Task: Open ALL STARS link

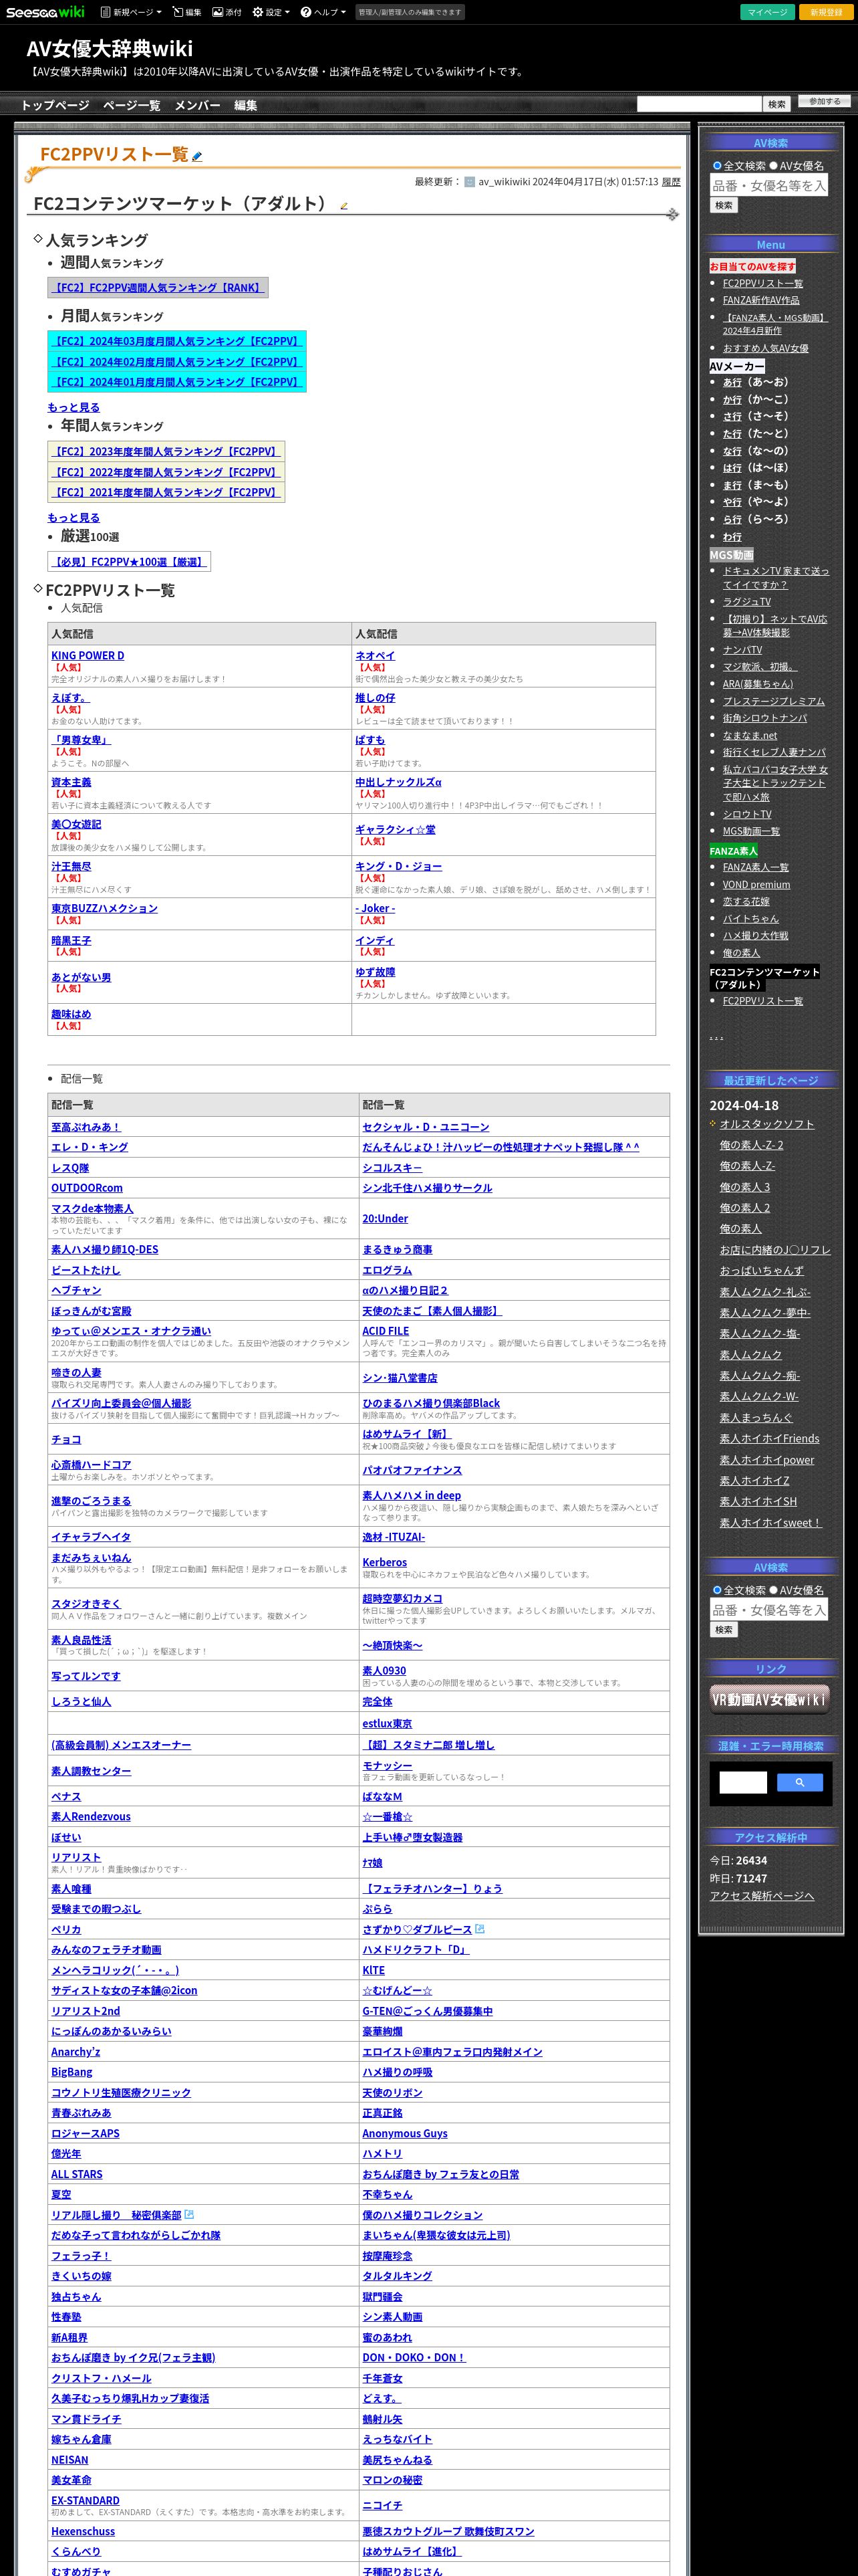Action: pyautogui.click(x=77, y=2174)
